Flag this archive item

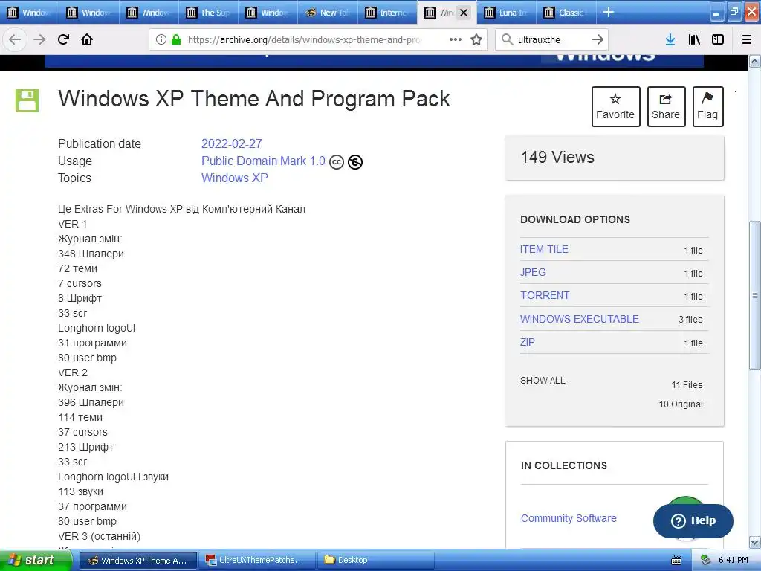(x=707, y=106)
